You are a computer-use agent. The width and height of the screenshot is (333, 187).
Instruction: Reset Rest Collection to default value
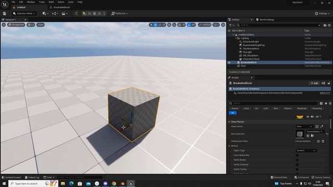pyautogui.click(x=327, y=134)
